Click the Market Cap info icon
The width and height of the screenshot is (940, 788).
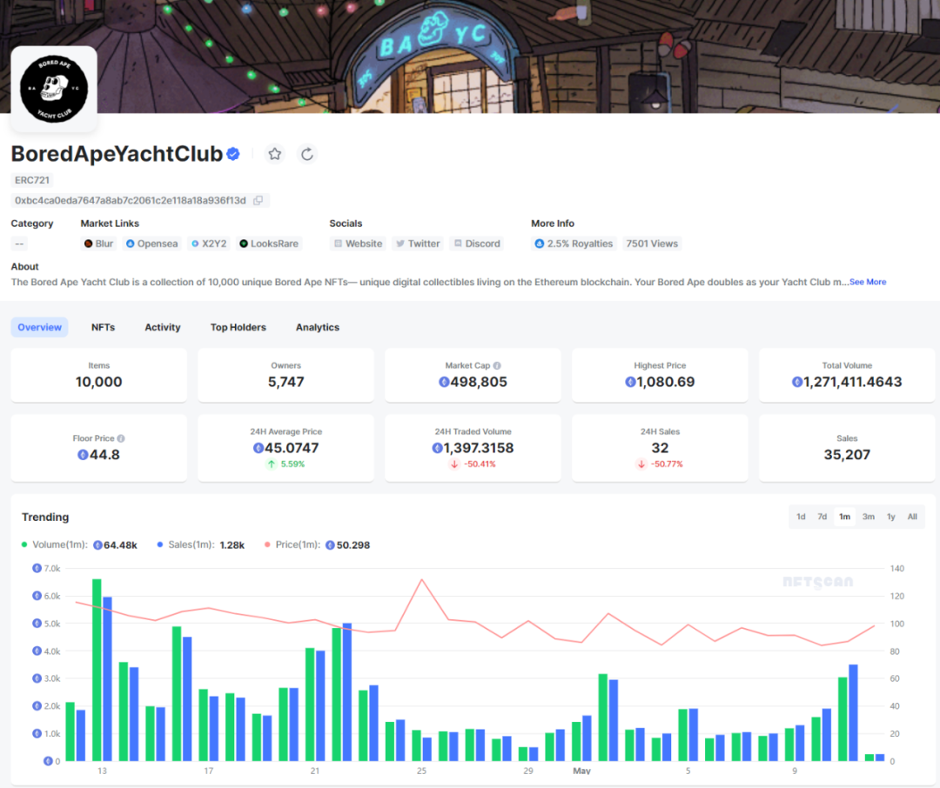click(x=497, y=365)
